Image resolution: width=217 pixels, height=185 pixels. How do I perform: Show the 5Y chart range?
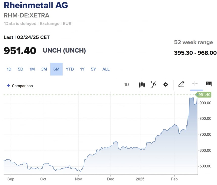(x=93, y=69)
